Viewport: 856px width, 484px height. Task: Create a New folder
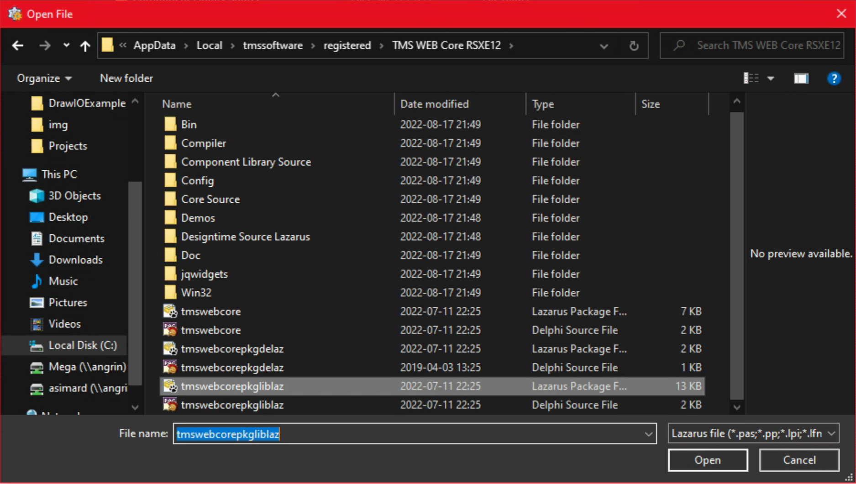click(x=126, y=78)
